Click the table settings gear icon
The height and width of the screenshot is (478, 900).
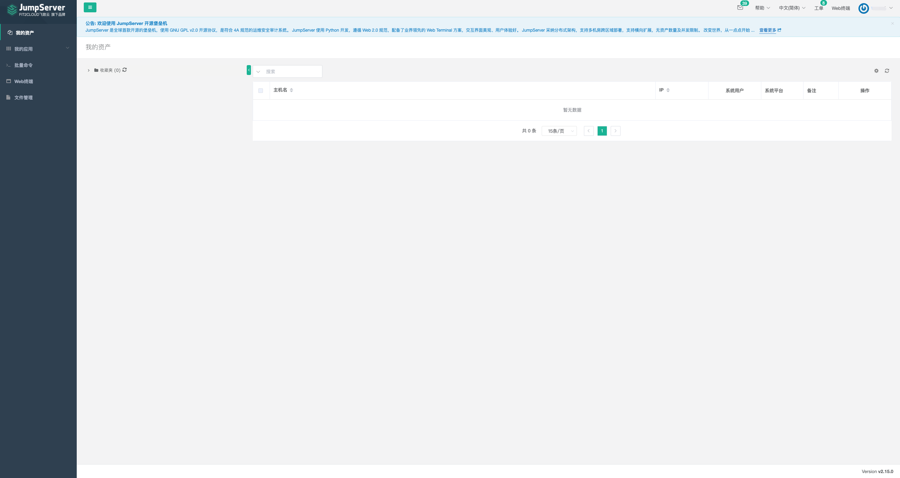pos(876,71)
